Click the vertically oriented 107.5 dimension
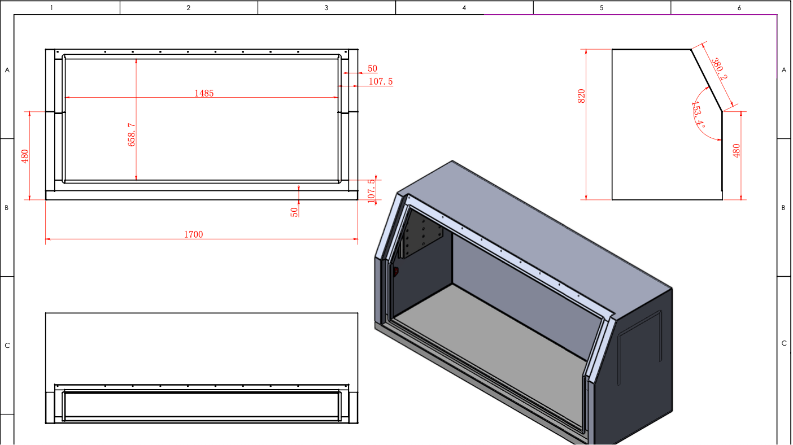 371,191
